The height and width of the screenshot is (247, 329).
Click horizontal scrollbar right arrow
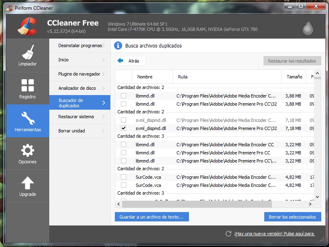310,204
